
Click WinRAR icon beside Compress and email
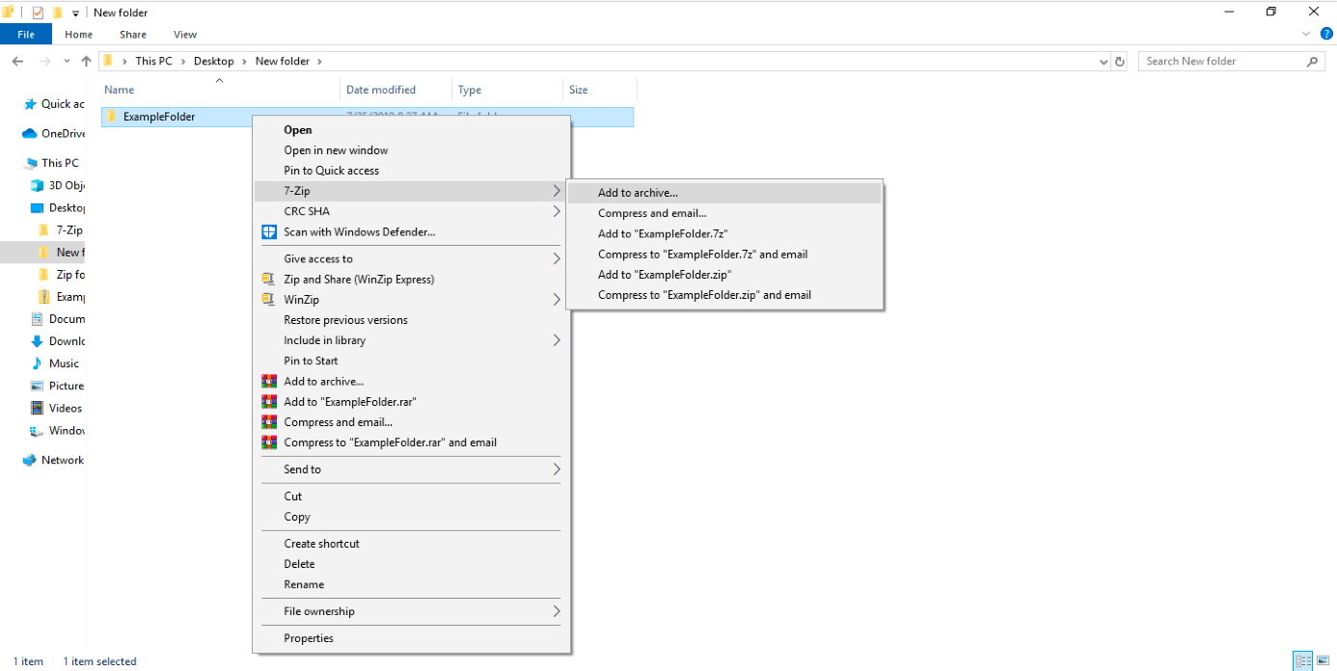[x=269, y=422]
